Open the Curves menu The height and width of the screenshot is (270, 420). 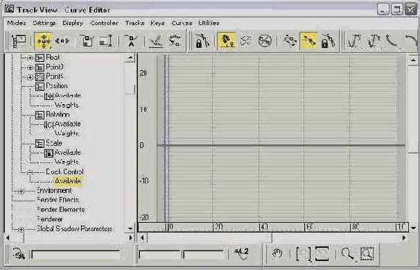pyautogui.click(x=182, y=23)
